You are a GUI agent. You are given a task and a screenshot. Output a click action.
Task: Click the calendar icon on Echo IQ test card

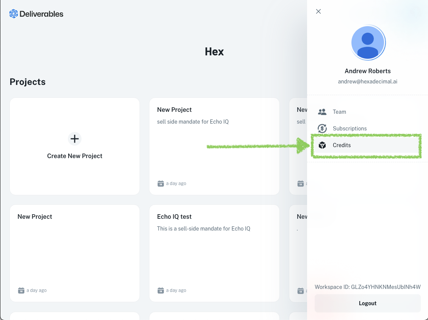tap(161, 290)
